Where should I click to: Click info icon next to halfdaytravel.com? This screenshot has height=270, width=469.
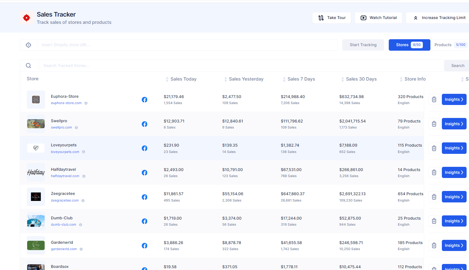(84, 176)
